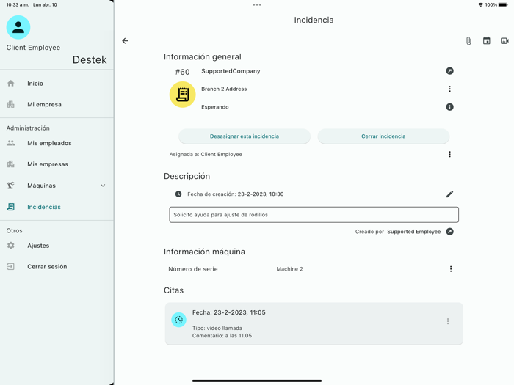Expand the Máquinas sidebar submenu

[x=103, y=186]
